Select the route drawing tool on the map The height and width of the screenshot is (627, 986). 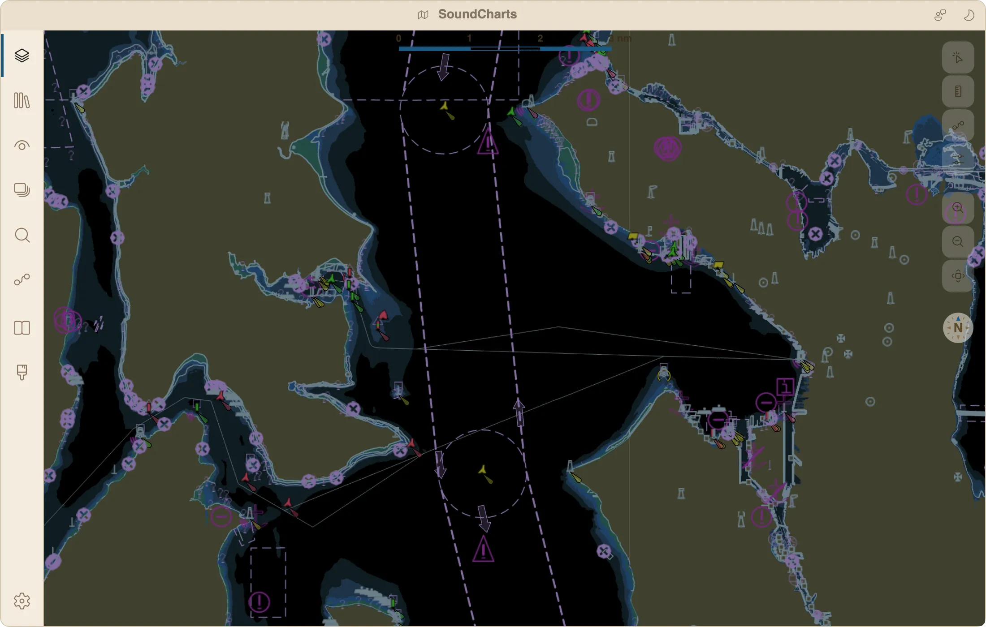(x=958, y=126)
